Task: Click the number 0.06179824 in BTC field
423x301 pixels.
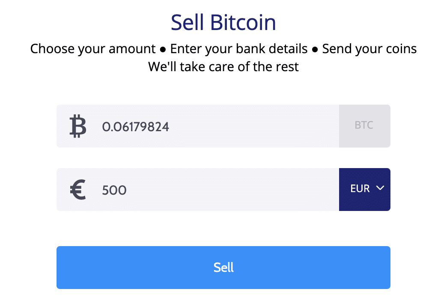Action: 135,127
